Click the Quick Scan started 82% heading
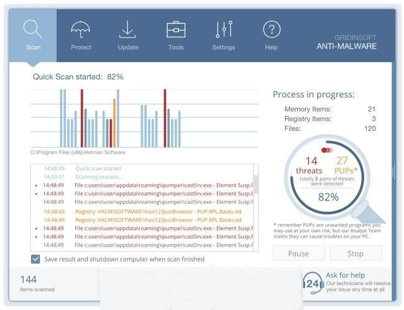 78,77
